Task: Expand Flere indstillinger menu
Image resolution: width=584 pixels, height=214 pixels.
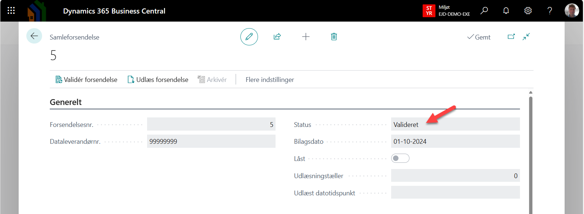Action: [270, 80]
